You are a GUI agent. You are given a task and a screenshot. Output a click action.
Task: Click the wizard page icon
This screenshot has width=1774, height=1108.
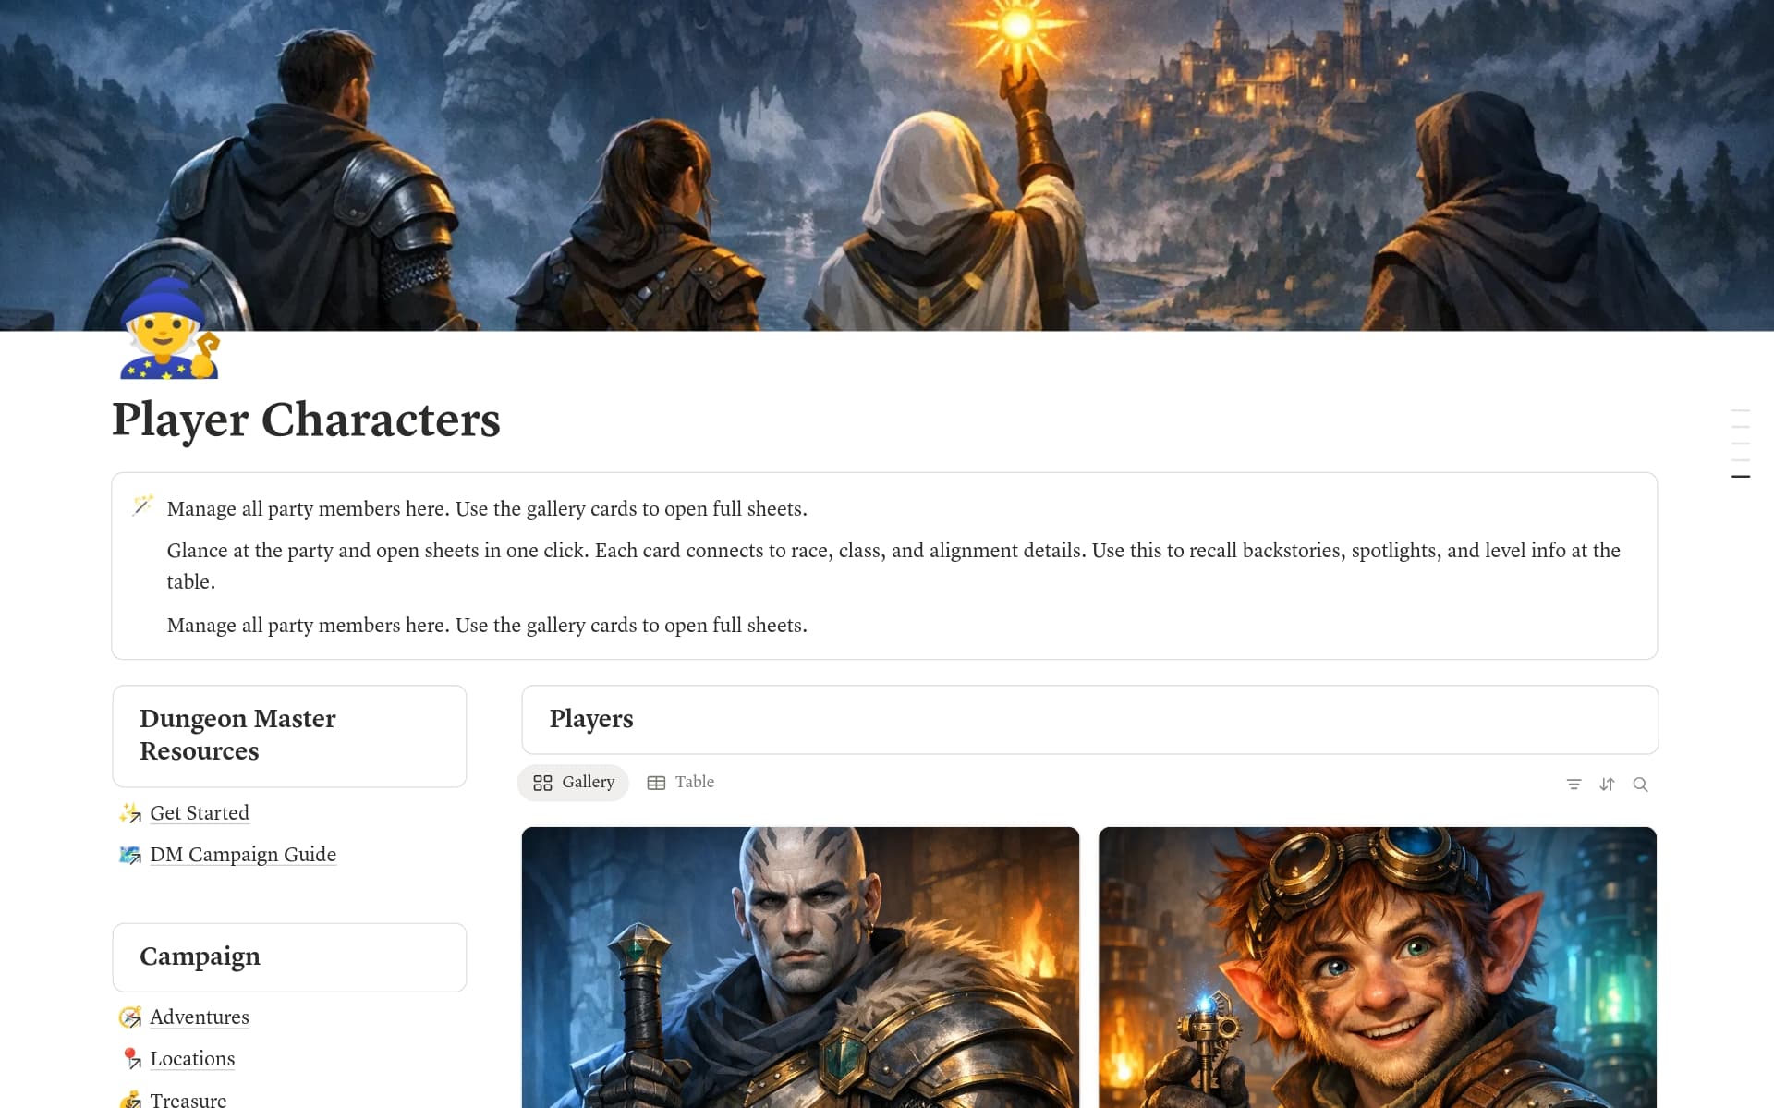pyautogui.click(x=169, y=330)
